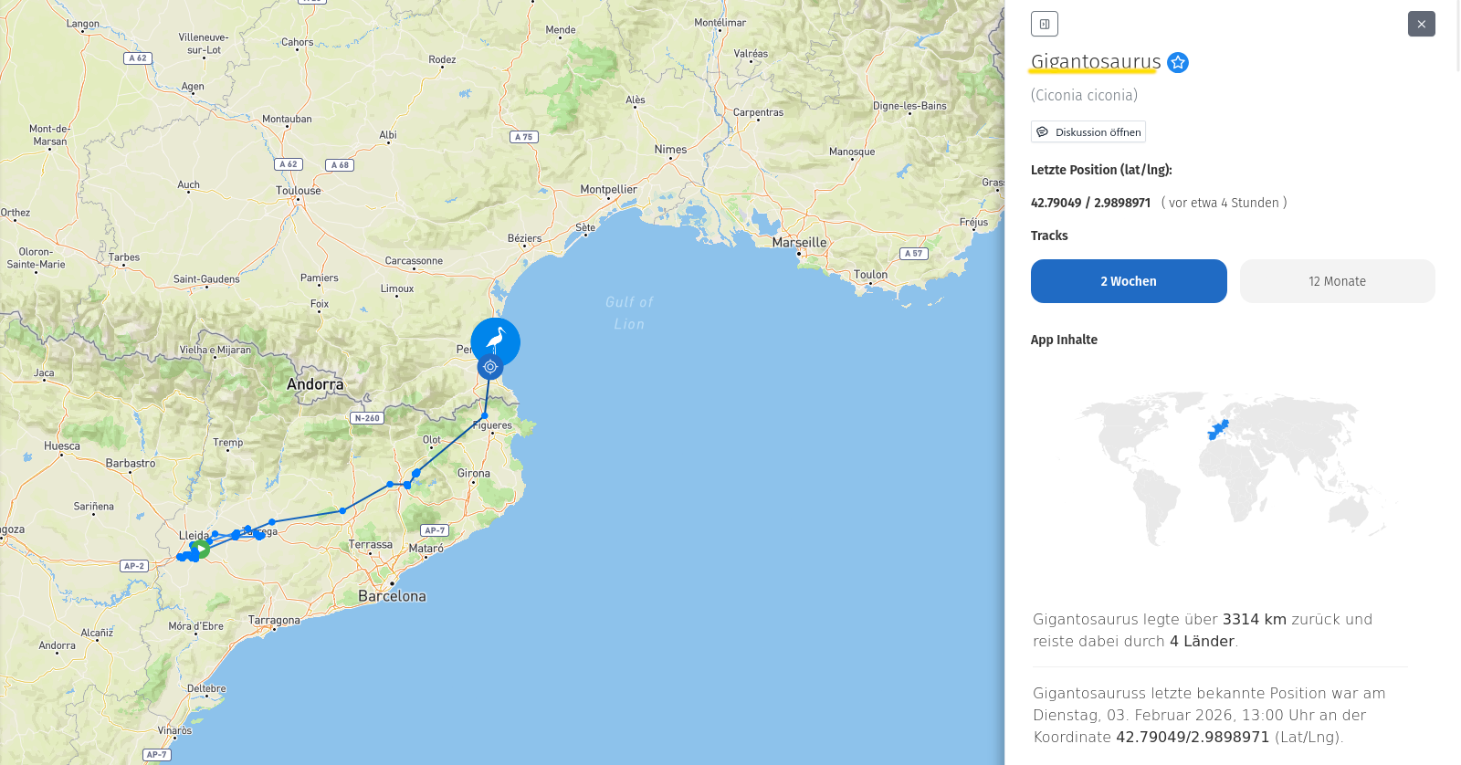Close the Gigantosaurus info panel

pyautogui.click(x=1421, y=24)
